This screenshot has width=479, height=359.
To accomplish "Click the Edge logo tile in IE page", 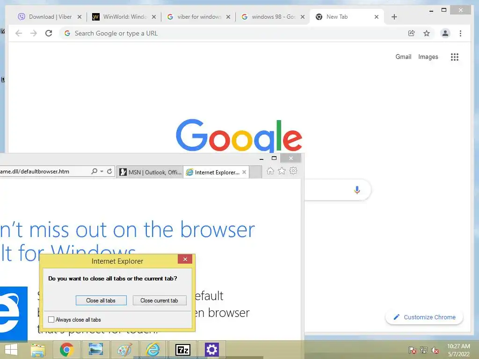I will tap(14, 314).
